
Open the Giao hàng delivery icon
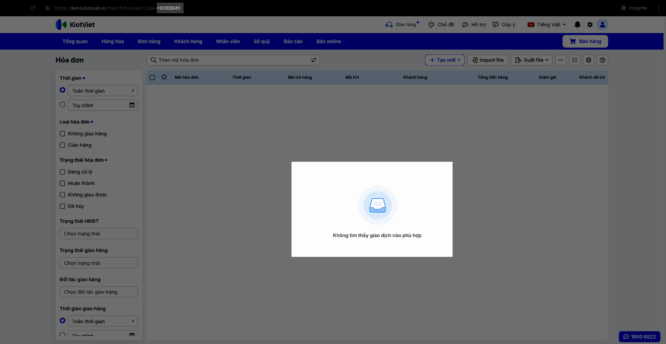point(389,25)
